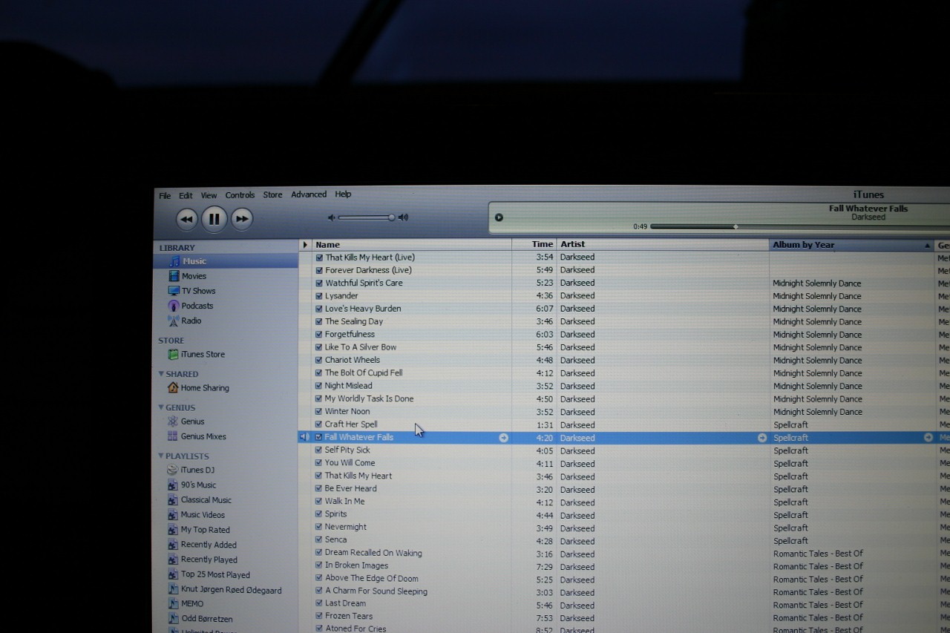The image size is (950, 633).
Task: Pause playback with the pause button
Action: click(214, 219)
